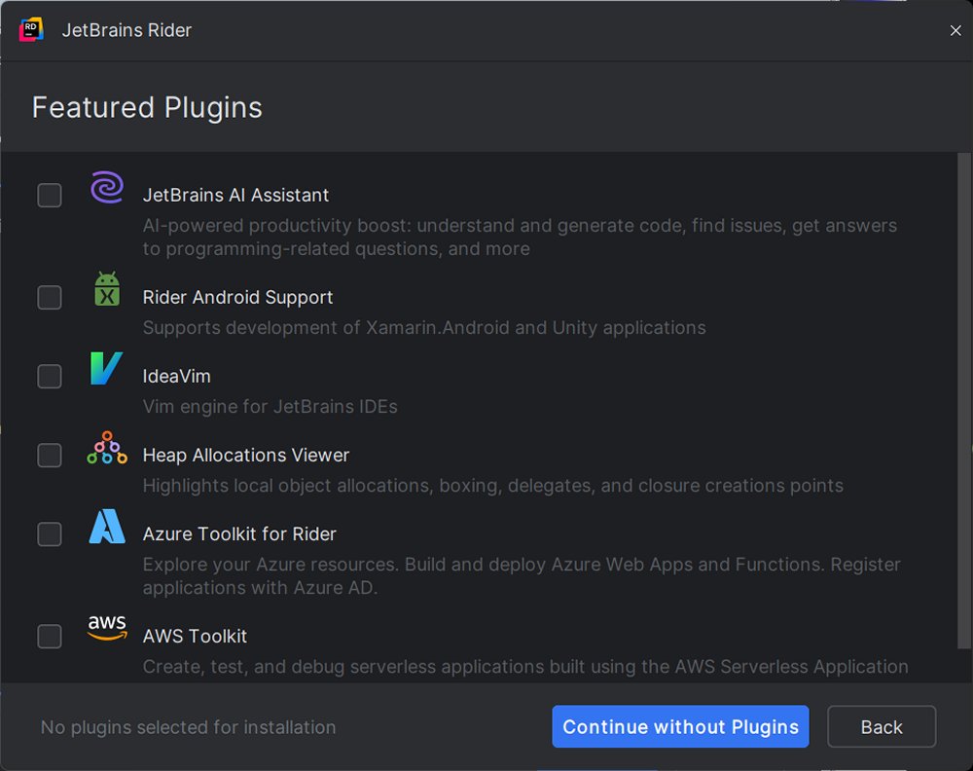
Task: Click the Heap Allocations Viewer icon
Action: [x=107, y=448]
